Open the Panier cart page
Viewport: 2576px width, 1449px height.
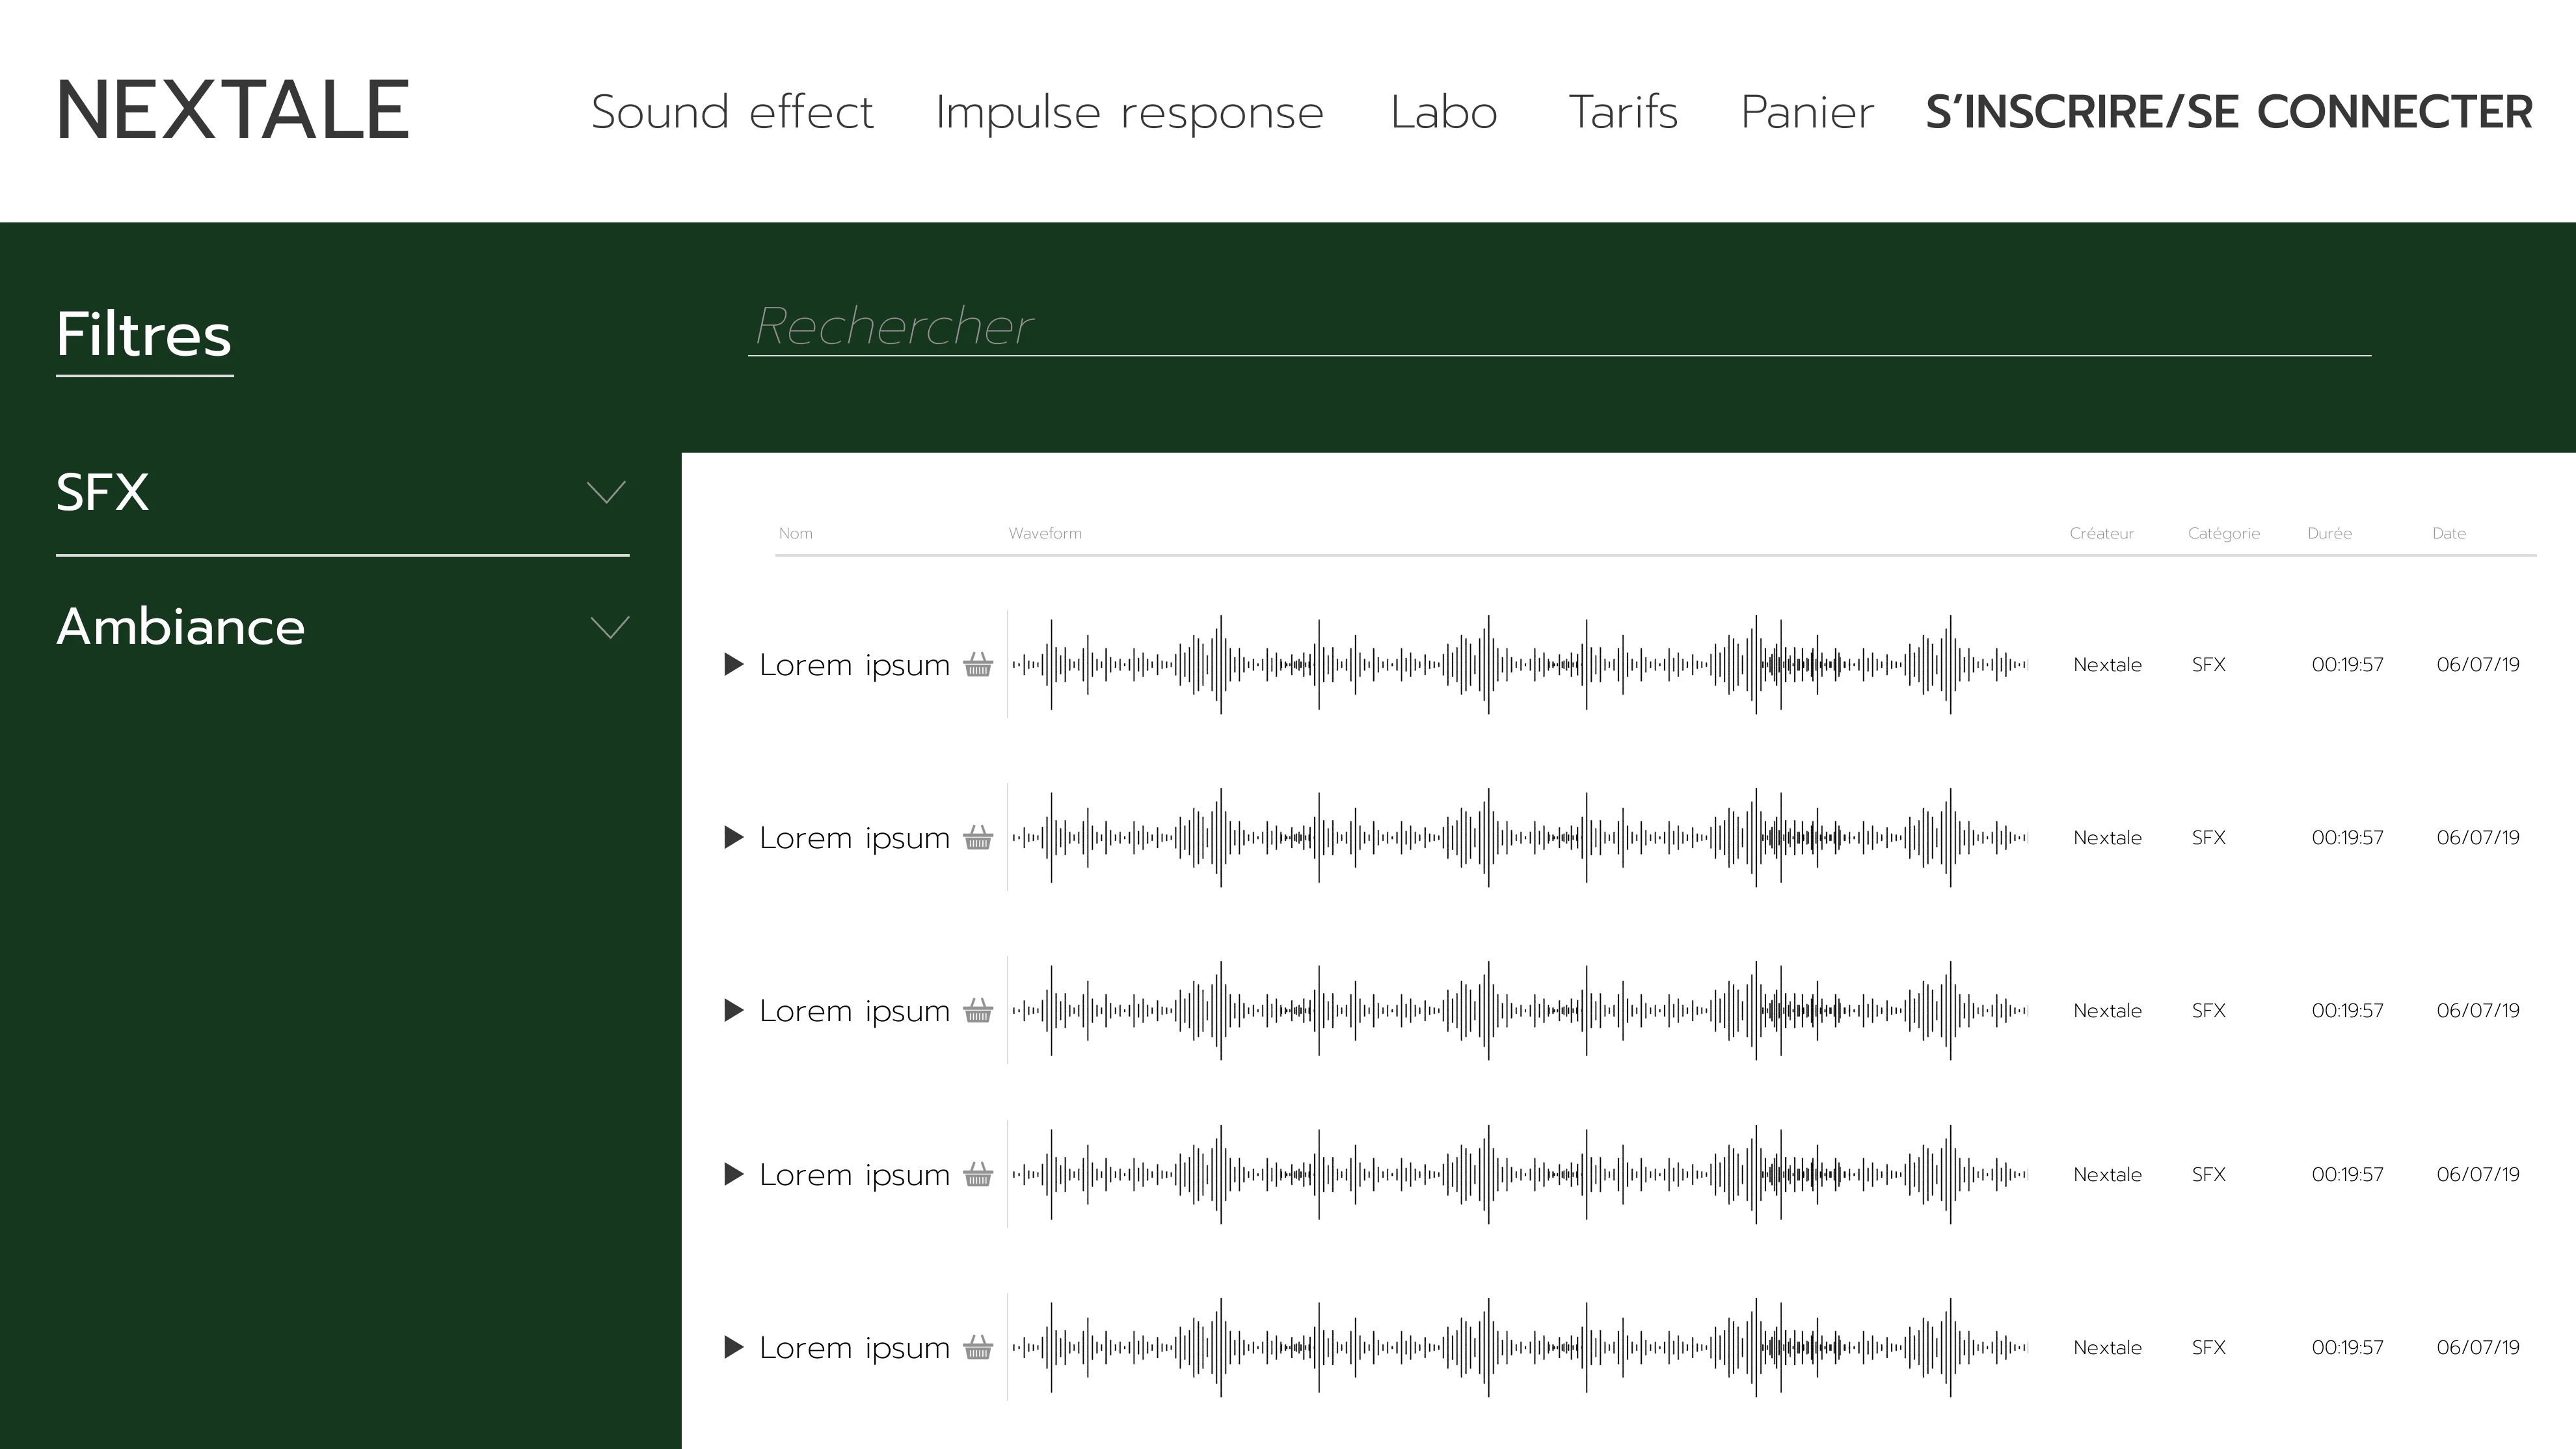pos(1807,112)
